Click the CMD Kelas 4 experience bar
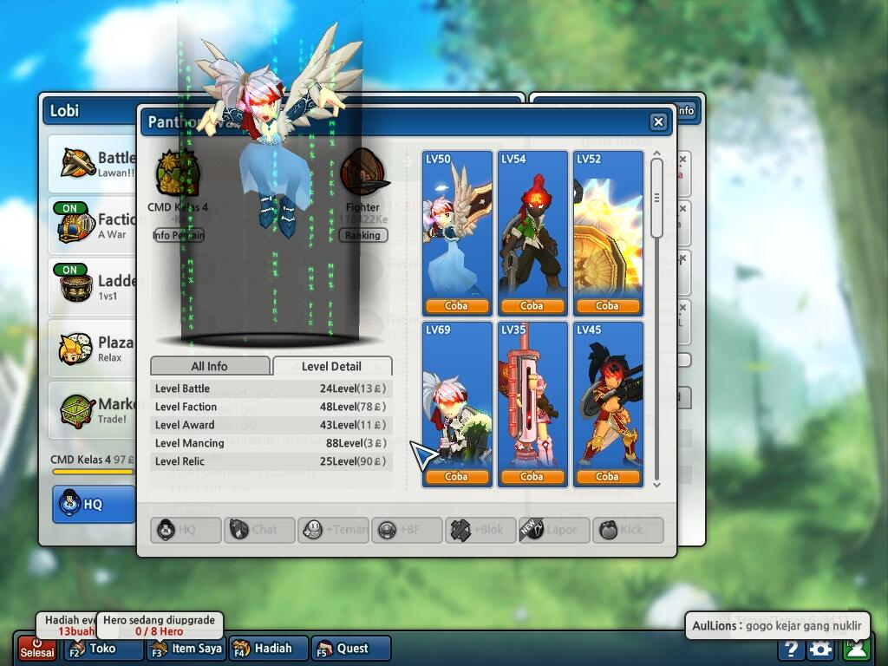 click(94, 471)
